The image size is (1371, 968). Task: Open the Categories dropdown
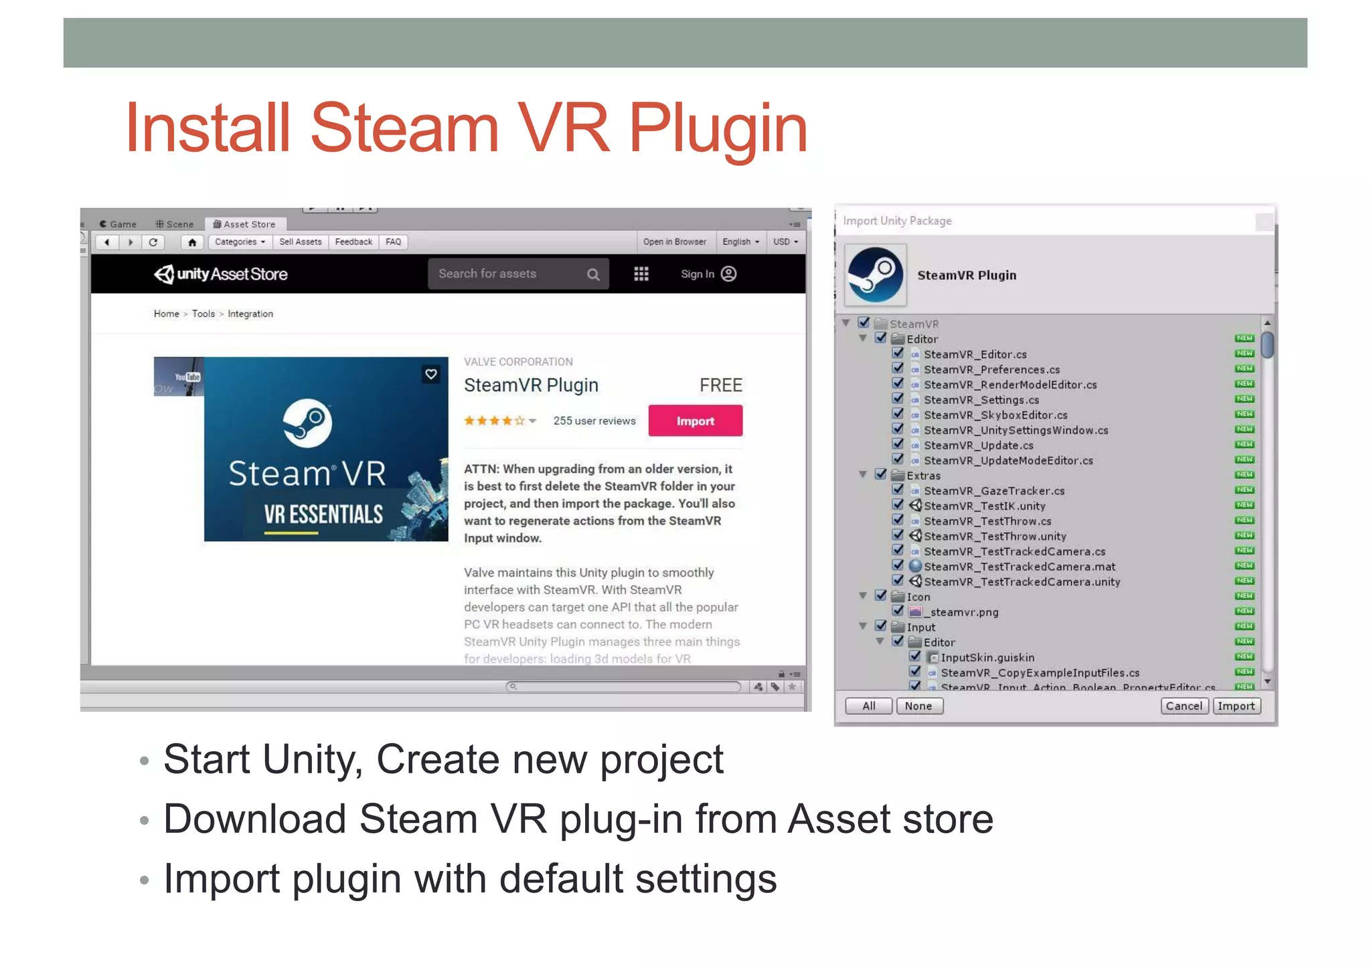(240, 242)
